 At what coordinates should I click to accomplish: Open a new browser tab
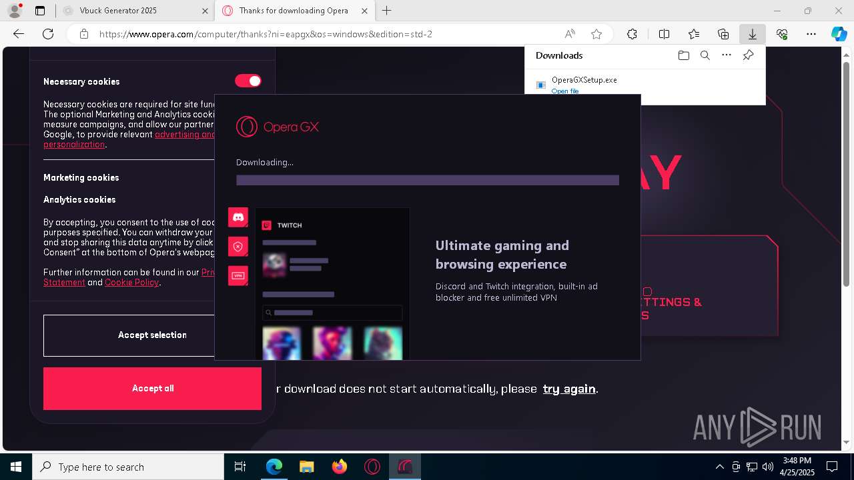[x=386, y=11]
